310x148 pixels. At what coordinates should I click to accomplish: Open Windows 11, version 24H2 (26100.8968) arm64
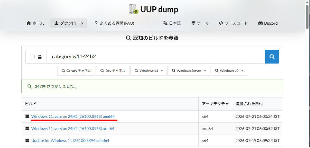tap(73, 129)
